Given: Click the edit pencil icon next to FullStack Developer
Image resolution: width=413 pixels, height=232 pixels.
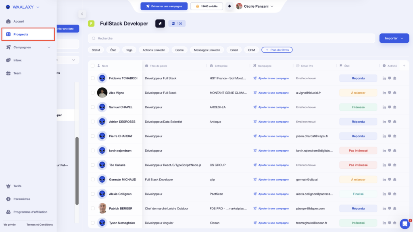Looking at the screenshot, I should [x=160, y=23].
